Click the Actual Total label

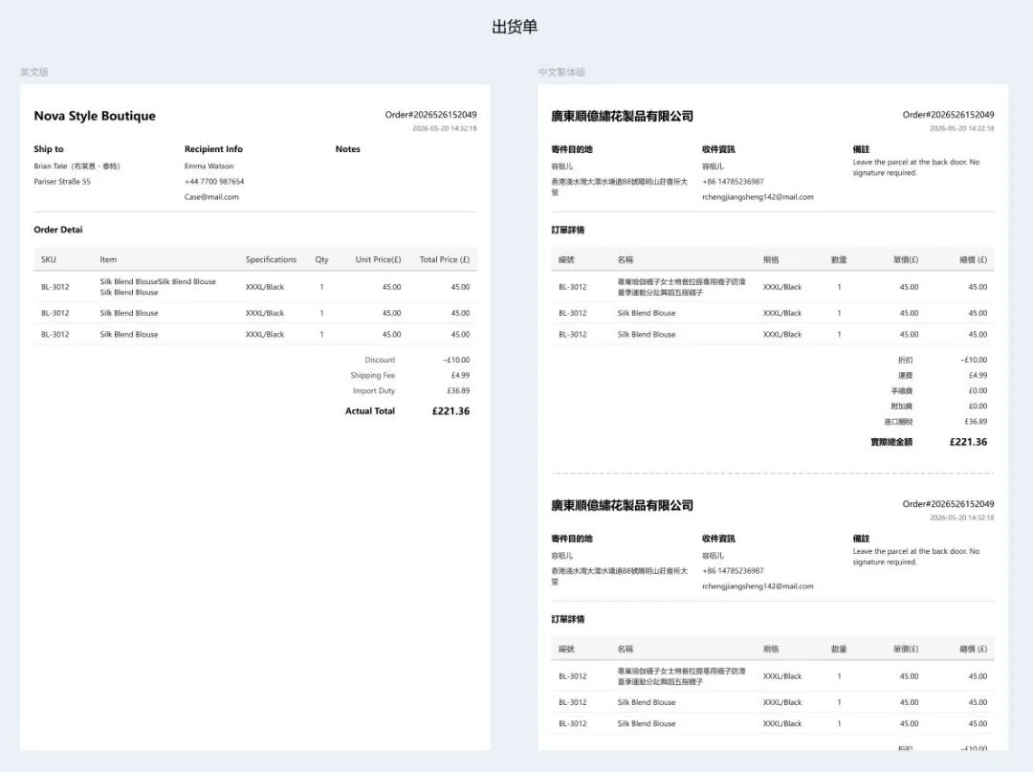pyautogui.click(x=370, y=411)
